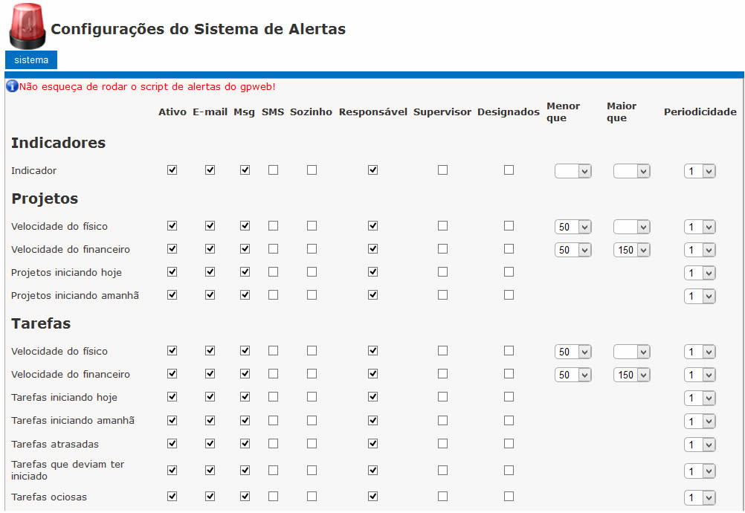745x513 pixels.
Task: Enable SMS for Indicador row
Action: tap(273, 170)
